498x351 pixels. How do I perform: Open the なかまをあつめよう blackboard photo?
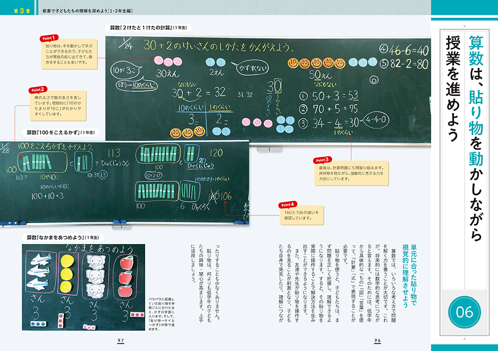(83, 287)
